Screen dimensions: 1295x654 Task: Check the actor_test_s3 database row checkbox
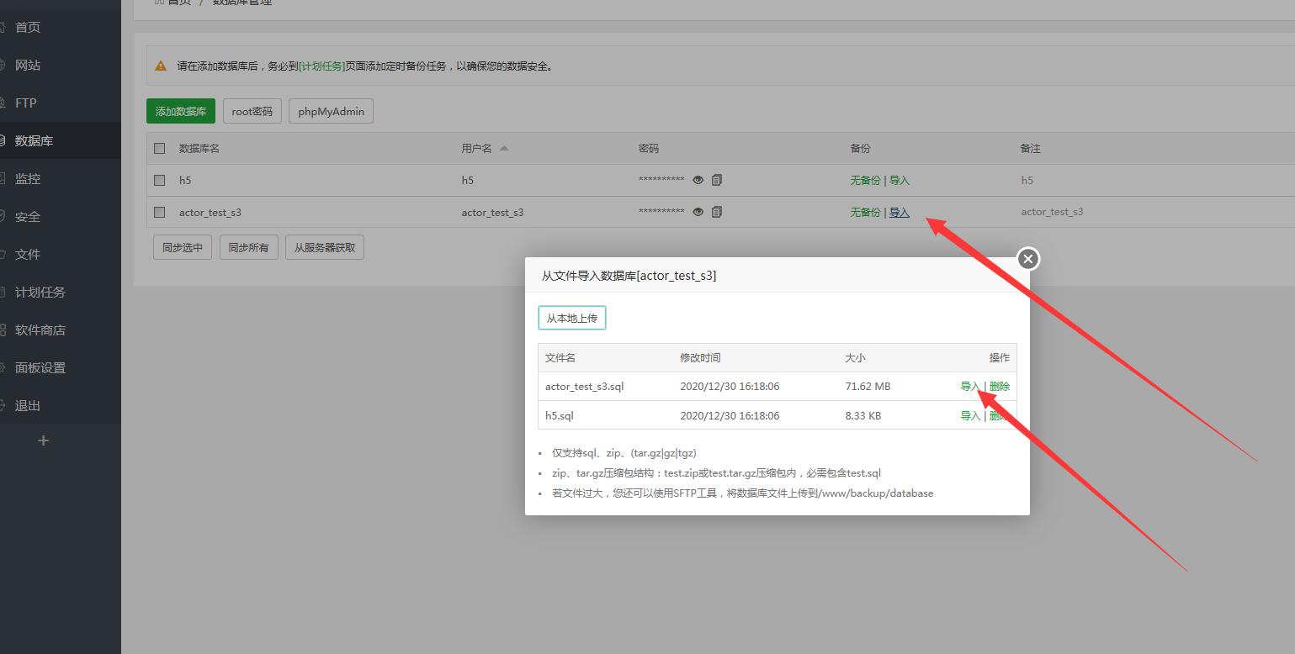(x=160, y=212)
